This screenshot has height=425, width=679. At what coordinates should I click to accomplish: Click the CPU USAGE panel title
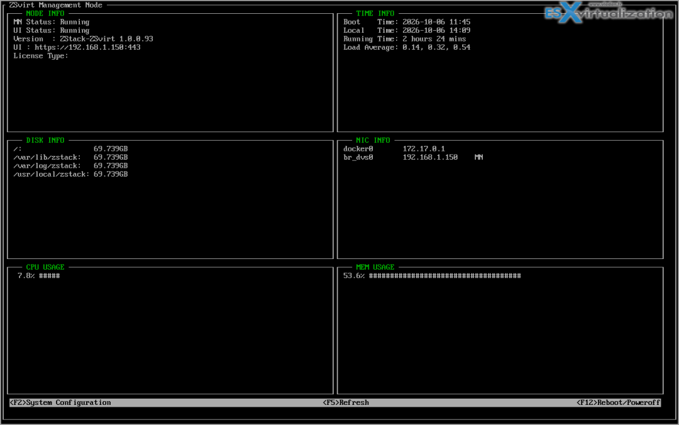(45, 267)
